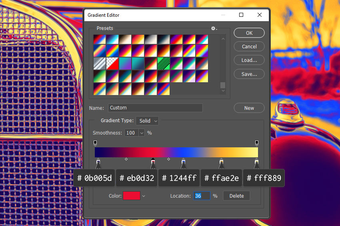Click the Cancel button
This screenshot has height=226, width=340.
249,47
